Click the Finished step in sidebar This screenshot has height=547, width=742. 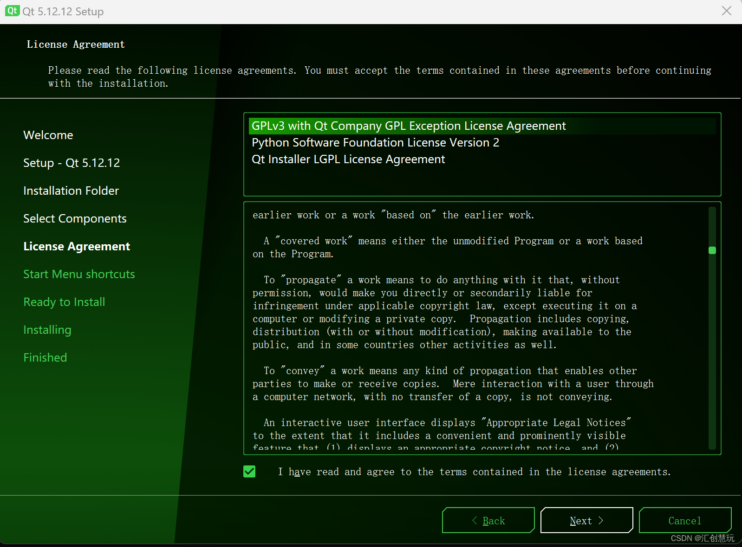(45, 358)
